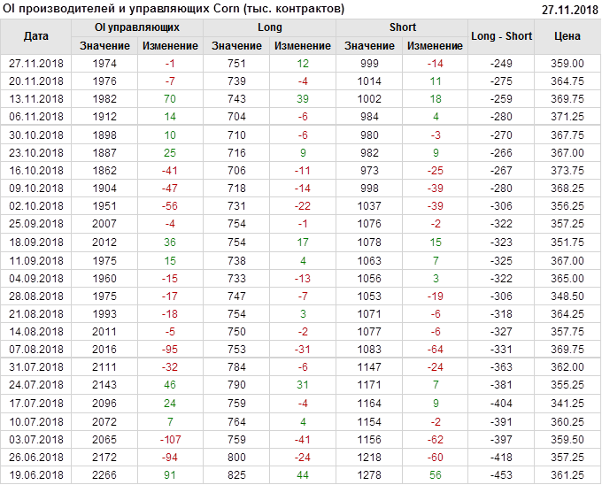Click the 'Дата' column header
The image size is (602, 485).
(36, 36)
